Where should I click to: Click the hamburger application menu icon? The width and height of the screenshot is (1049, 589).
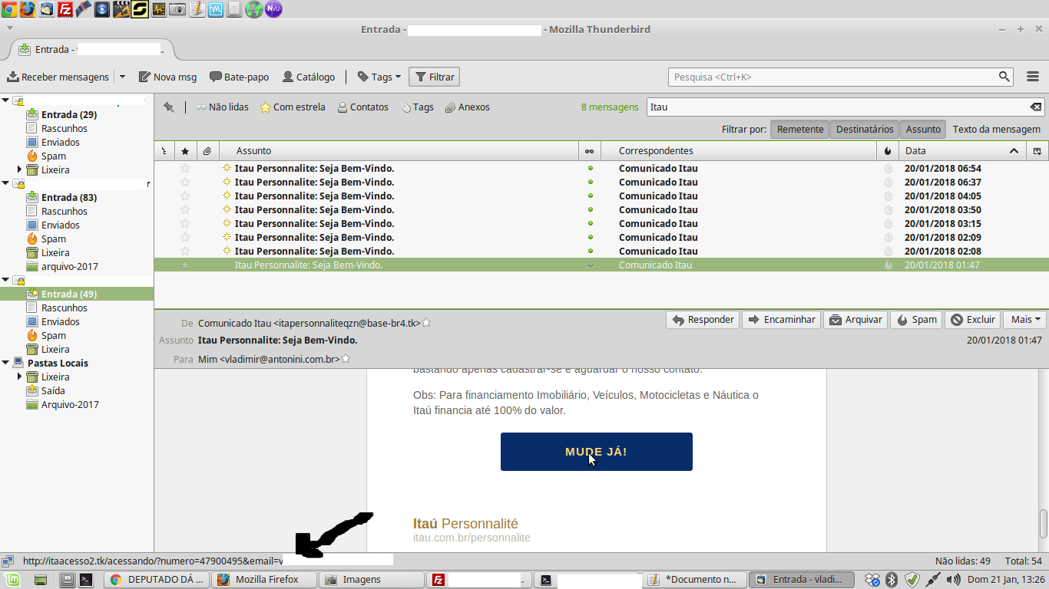tap(1033, 77)
